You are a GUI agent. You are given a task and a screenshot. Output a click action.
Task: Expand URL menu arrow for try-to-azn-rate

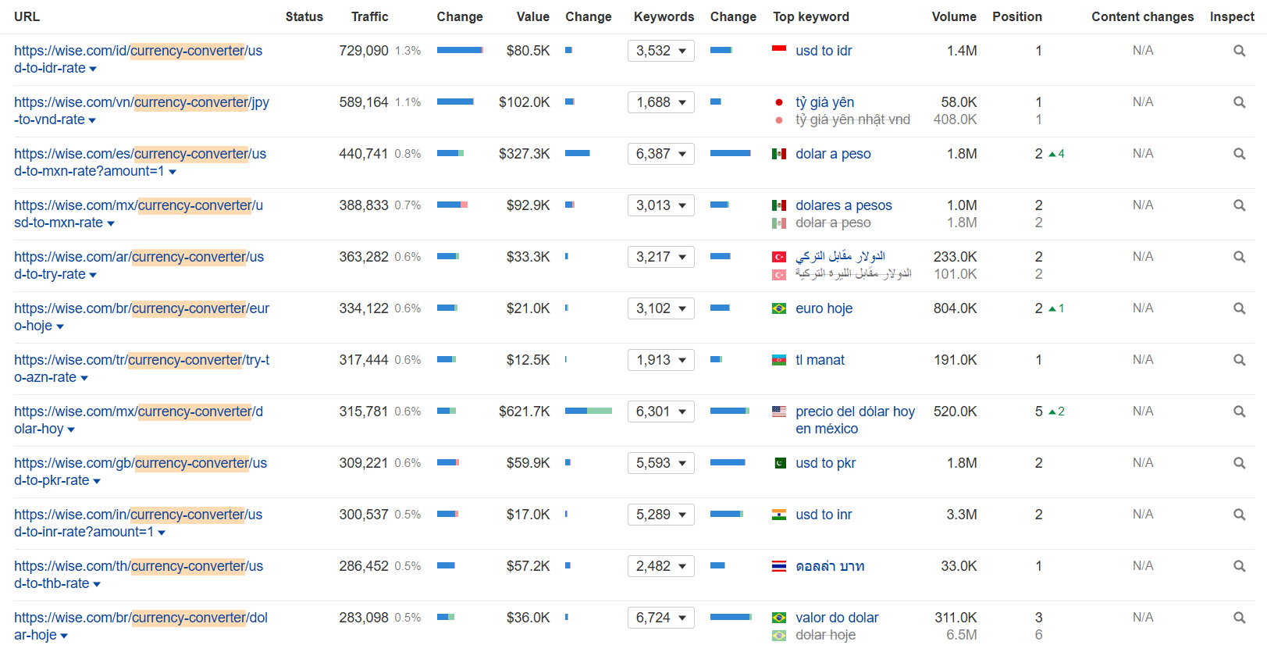click(x=84, y=379)
